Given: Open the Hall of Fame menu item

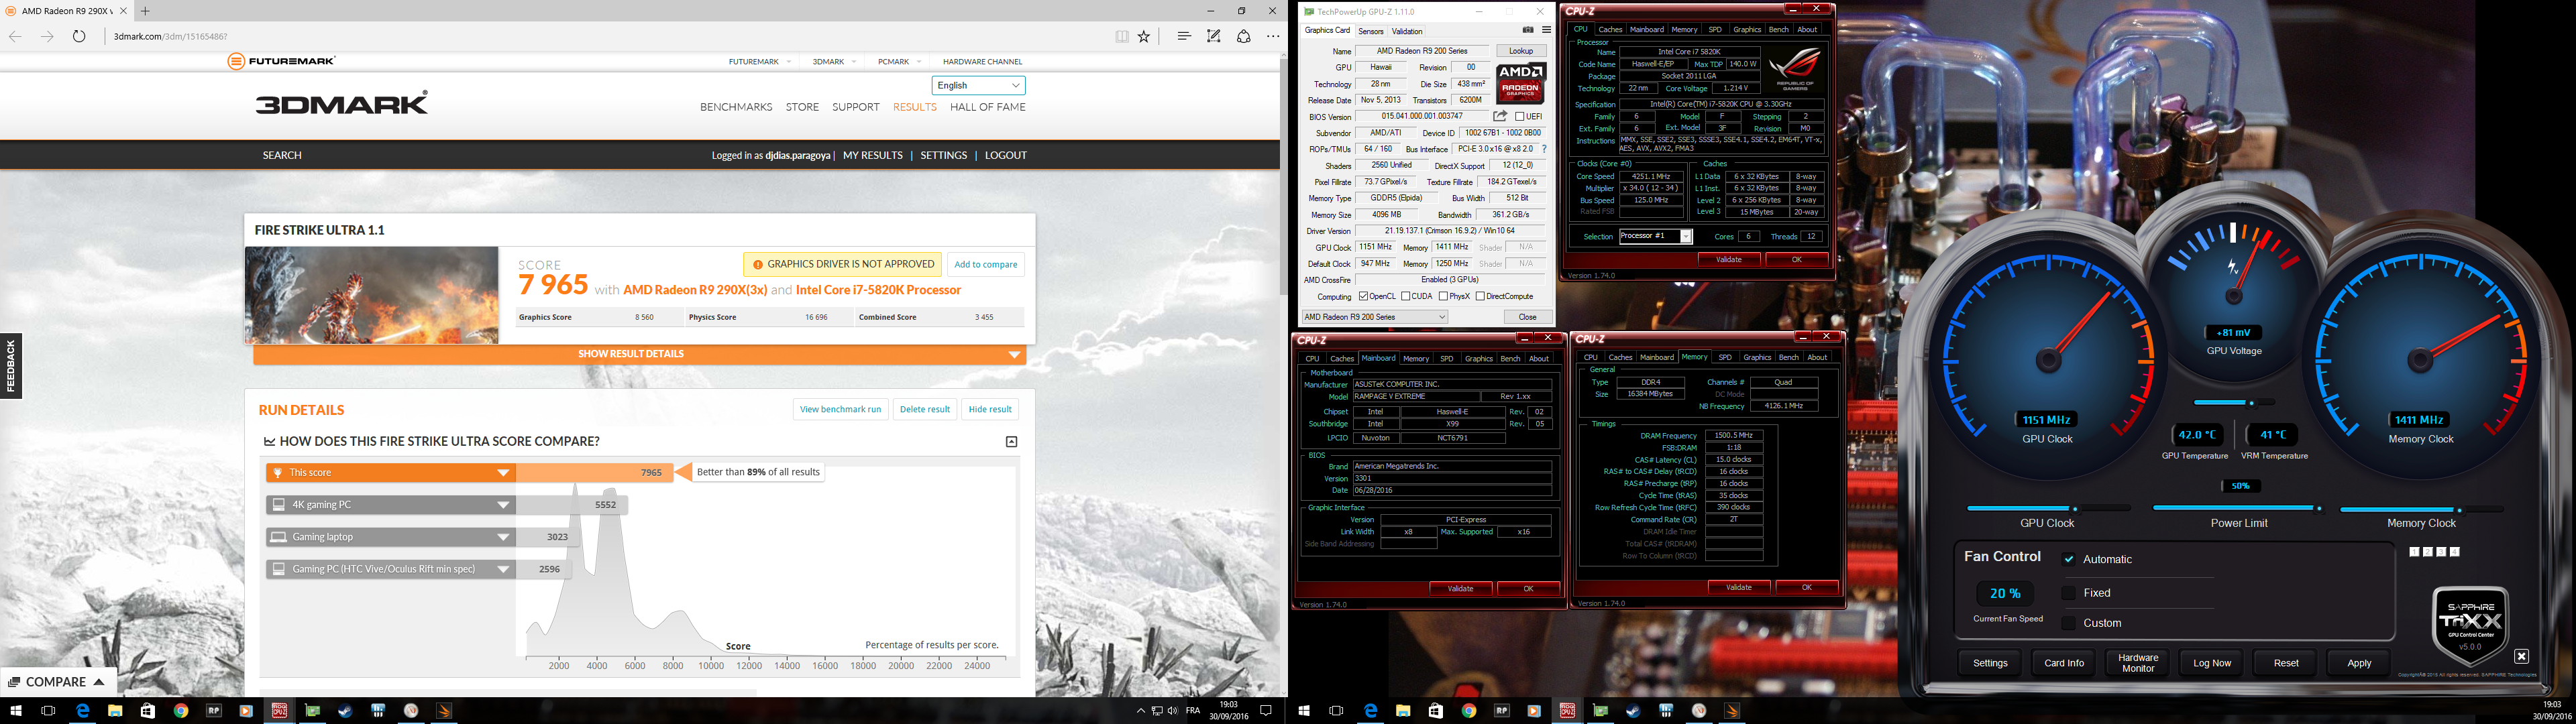Looking at the screenshot, I should pos(987,107).
